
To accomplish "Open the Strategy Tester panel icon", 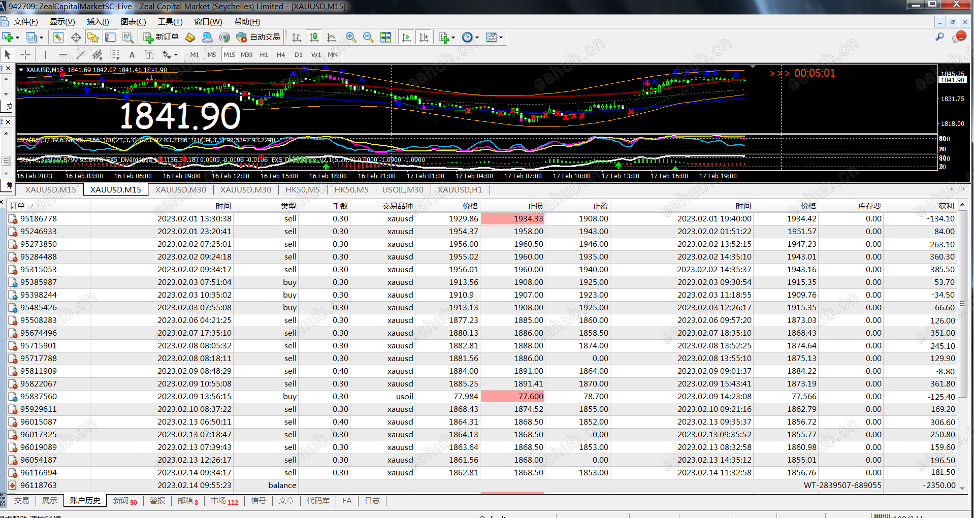I will point(128,37).
